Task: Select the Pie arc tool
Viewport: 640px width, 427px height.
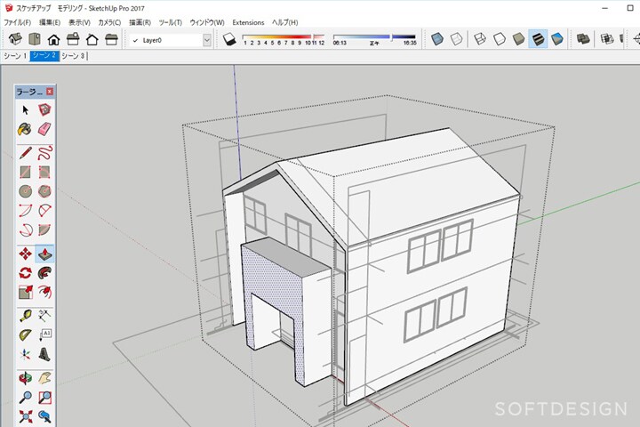Action: pos(44,230)
